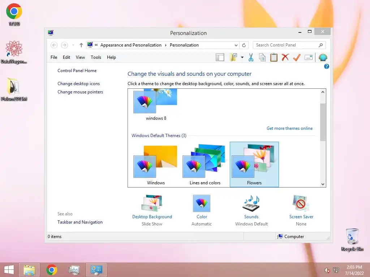Click the orange checkmark Properties icon

point(297,57)
